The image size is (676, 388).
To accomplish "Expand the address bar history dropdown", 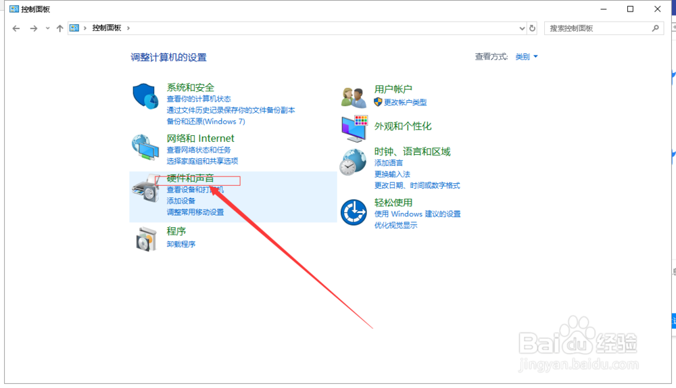I will click(x=522, y=28).
